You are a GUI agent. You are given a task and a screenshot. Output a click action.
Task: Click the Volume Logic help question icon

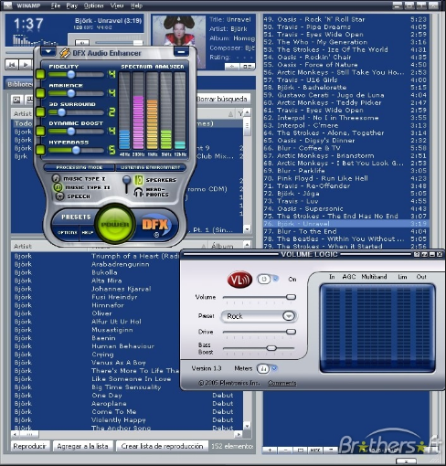[x=417, y=254]
